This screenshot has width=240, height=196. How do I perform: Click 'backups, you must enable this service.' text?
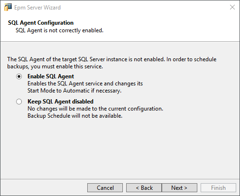pos(55,66)
